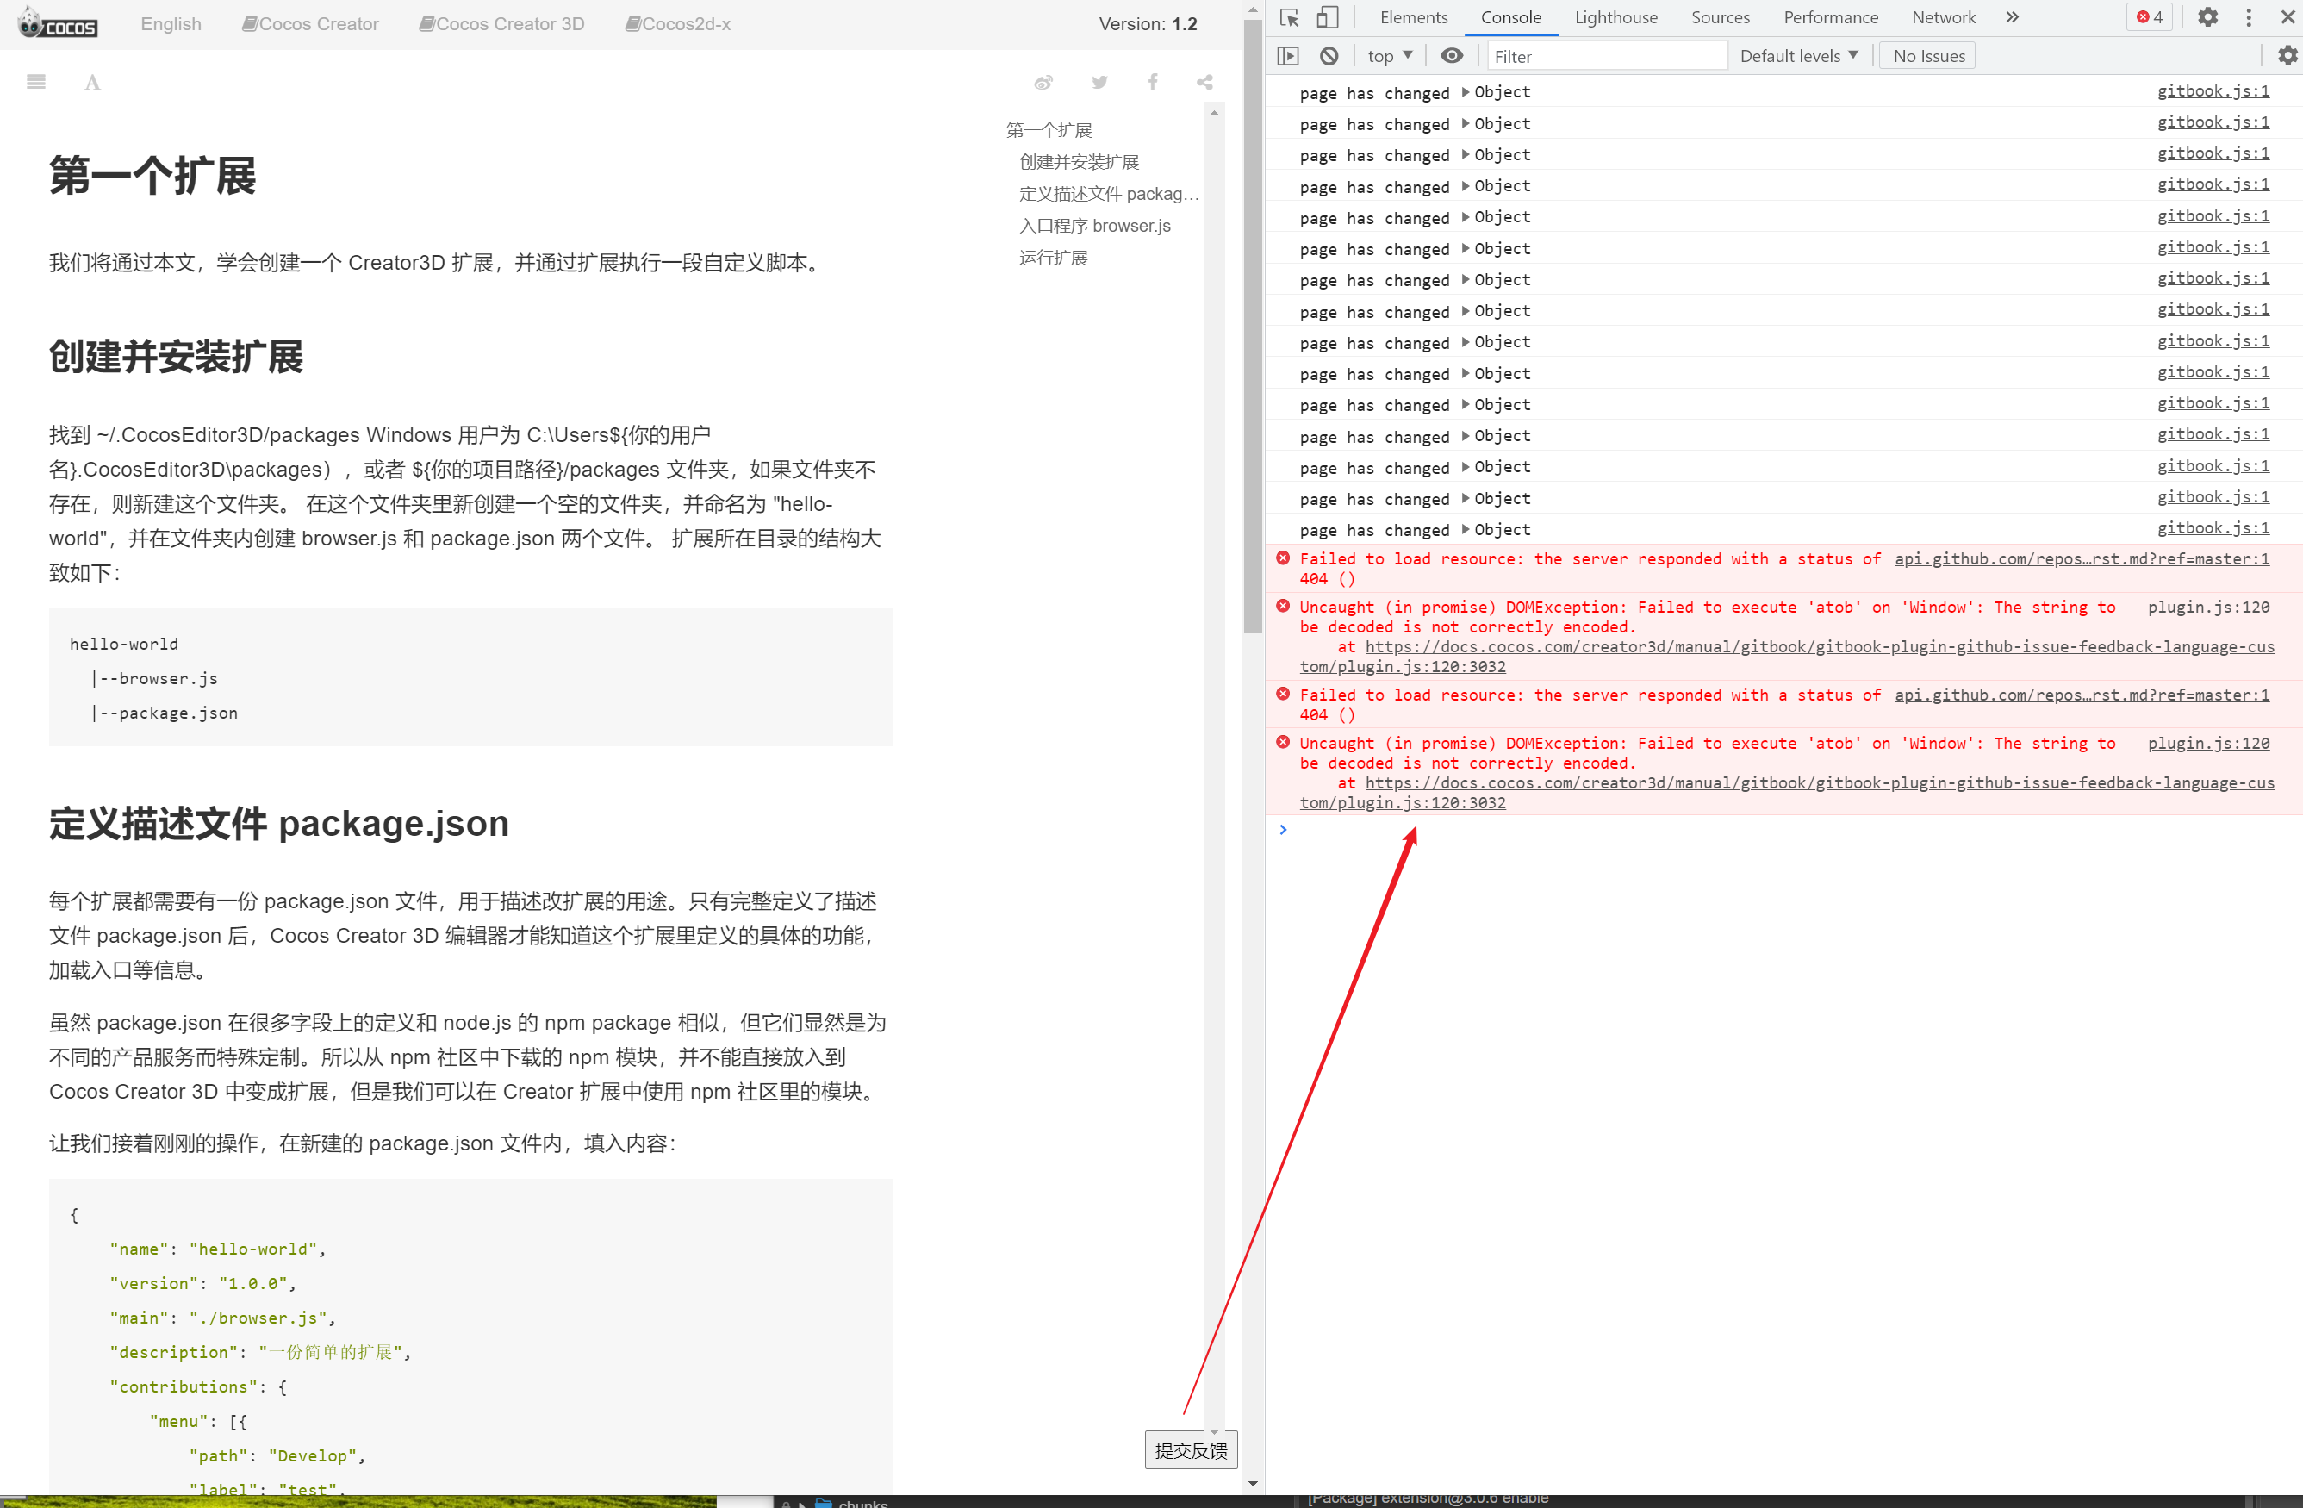Share page on Weibo icon
2303x1508 pixels.
1043,82
